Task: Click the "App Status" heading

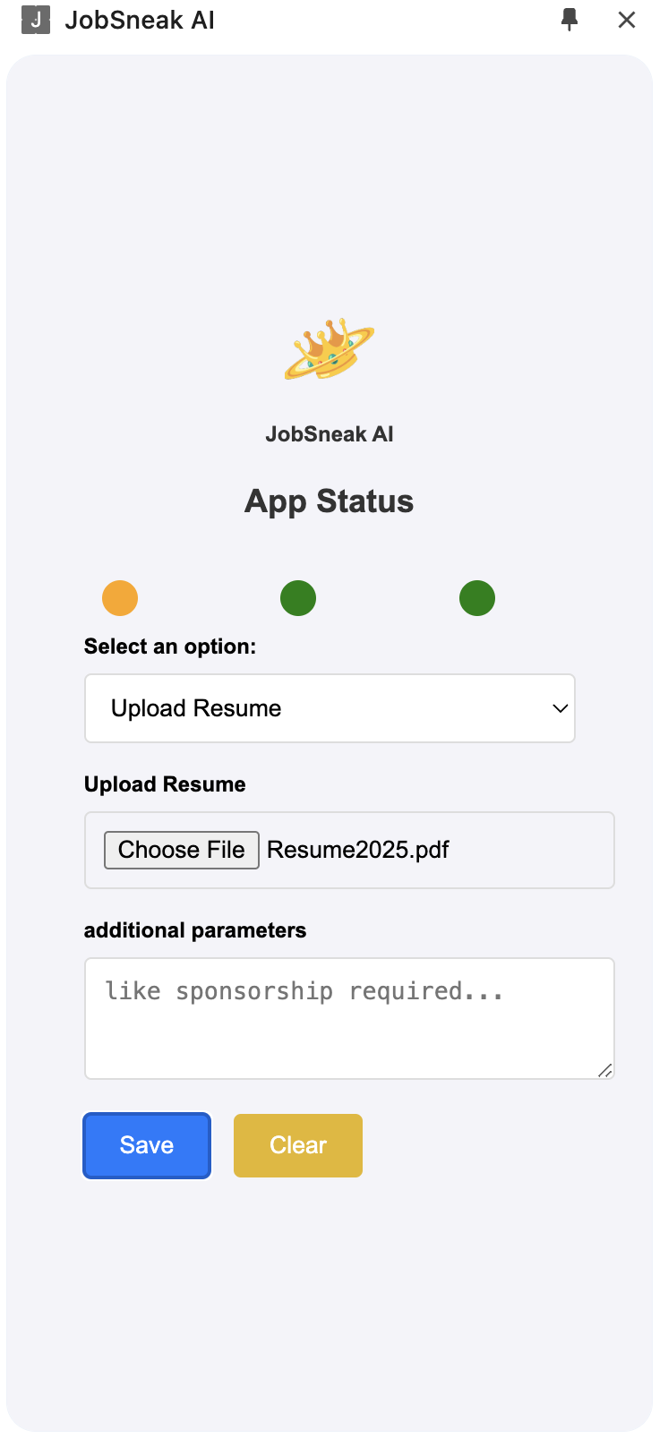Action: pos(330,501)
